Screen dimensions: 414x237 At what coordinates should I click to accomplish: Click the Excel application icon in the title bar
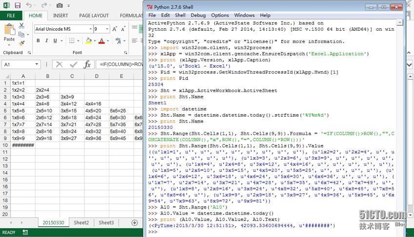pos(6,5)
